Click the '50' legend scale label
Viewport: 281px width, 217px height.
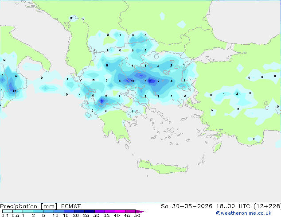[137, 215]
